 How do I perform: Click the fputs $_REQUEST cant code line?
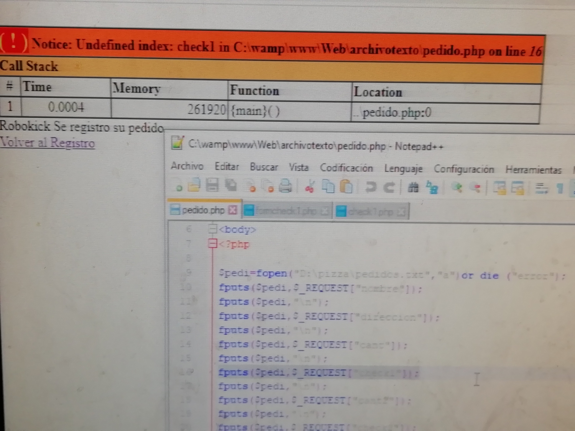point(313,345)
